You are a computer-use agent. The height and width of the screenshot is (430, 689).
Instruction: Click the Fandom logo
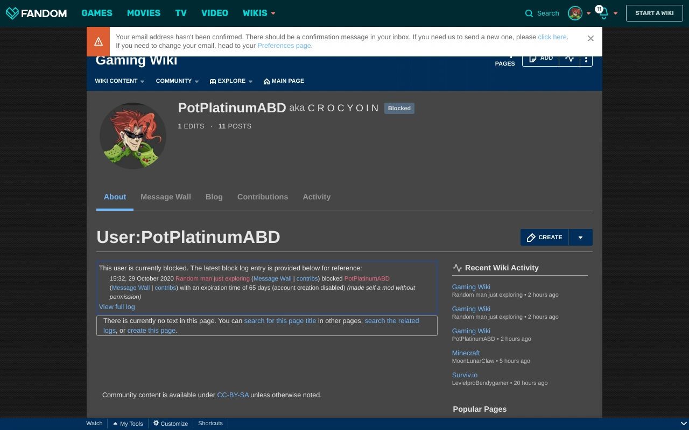coord(36,13)
